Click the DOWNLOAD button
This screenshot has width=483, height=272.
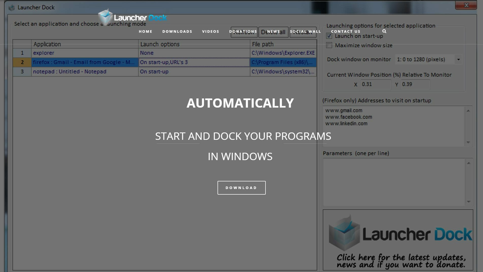pos(241,188)
